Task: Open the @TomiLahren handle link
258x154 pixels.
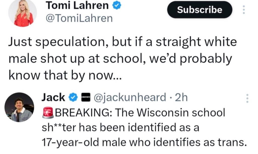Action: pyautogui.click(x=79, y=18)
